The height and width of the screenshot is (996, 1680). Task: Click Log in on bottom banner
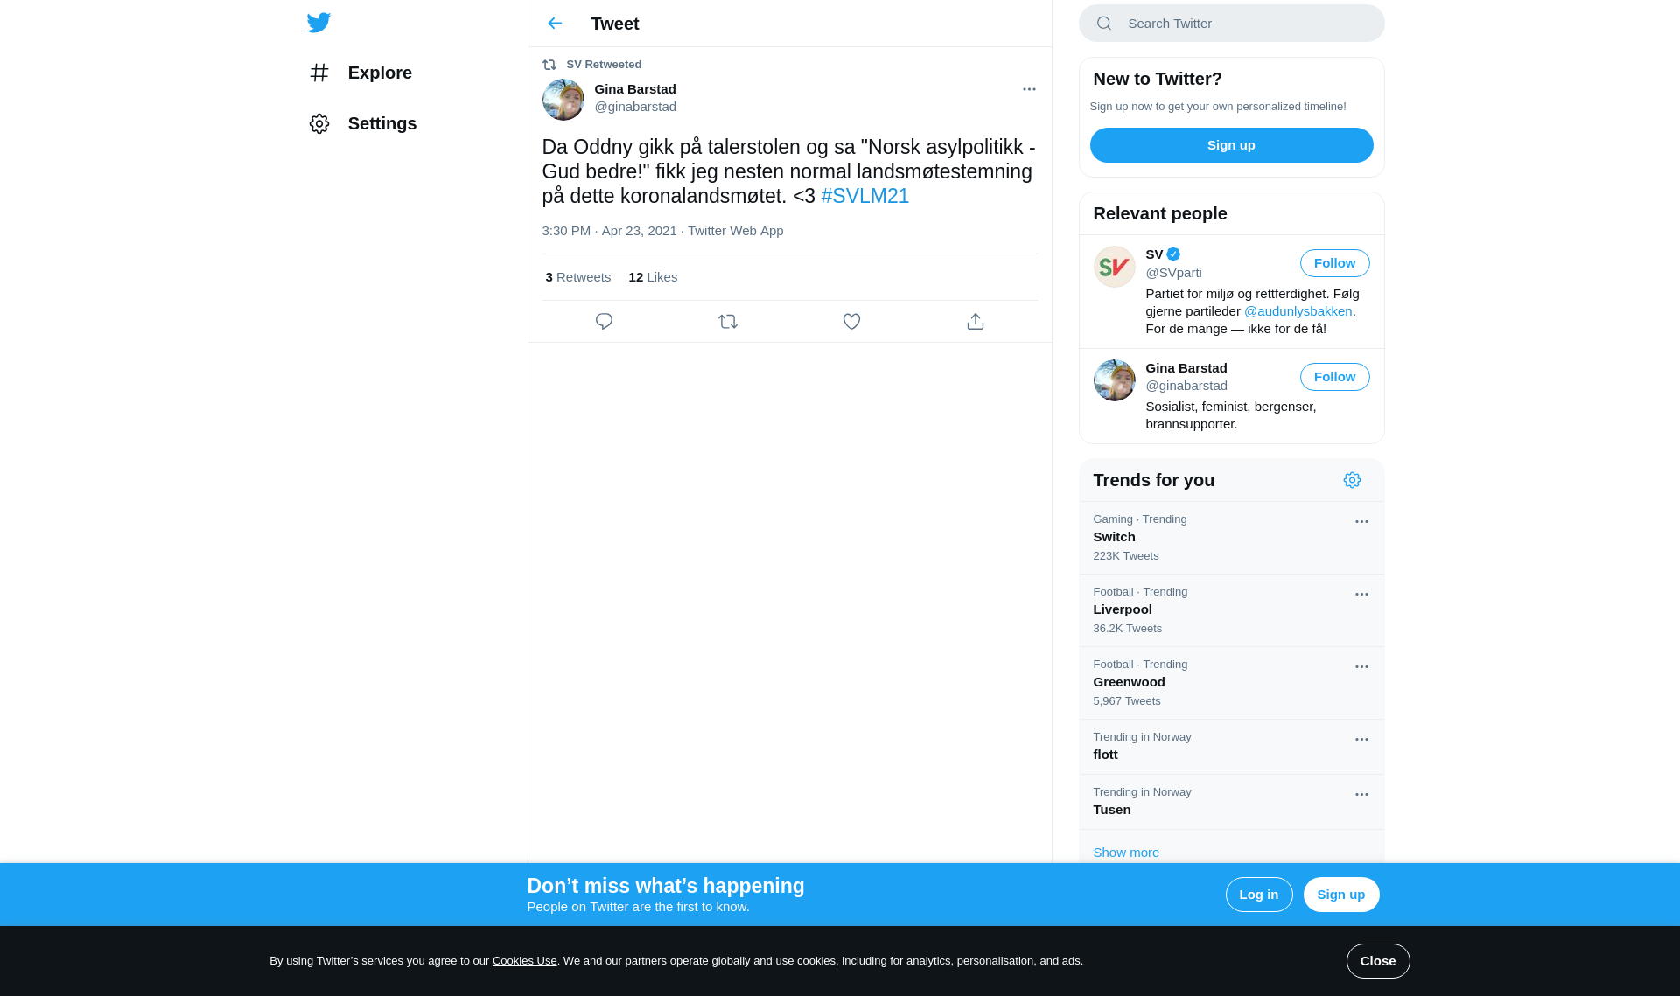tap(1258, 895)
